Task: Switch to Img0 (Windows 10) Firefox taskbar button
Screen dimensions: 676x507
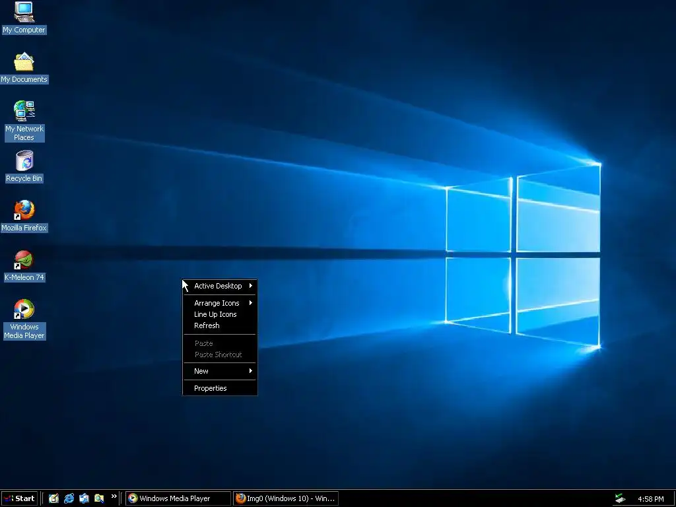Action: (286, 498)
